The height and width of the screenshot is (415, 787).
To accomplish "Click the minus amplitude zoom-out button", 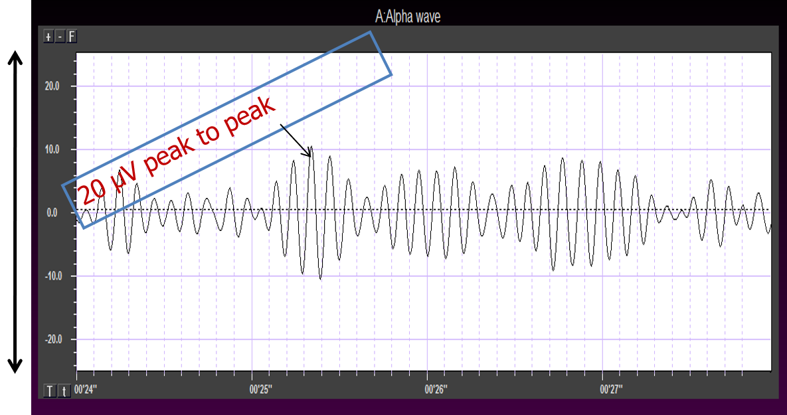I will click(x=60, y=37).
